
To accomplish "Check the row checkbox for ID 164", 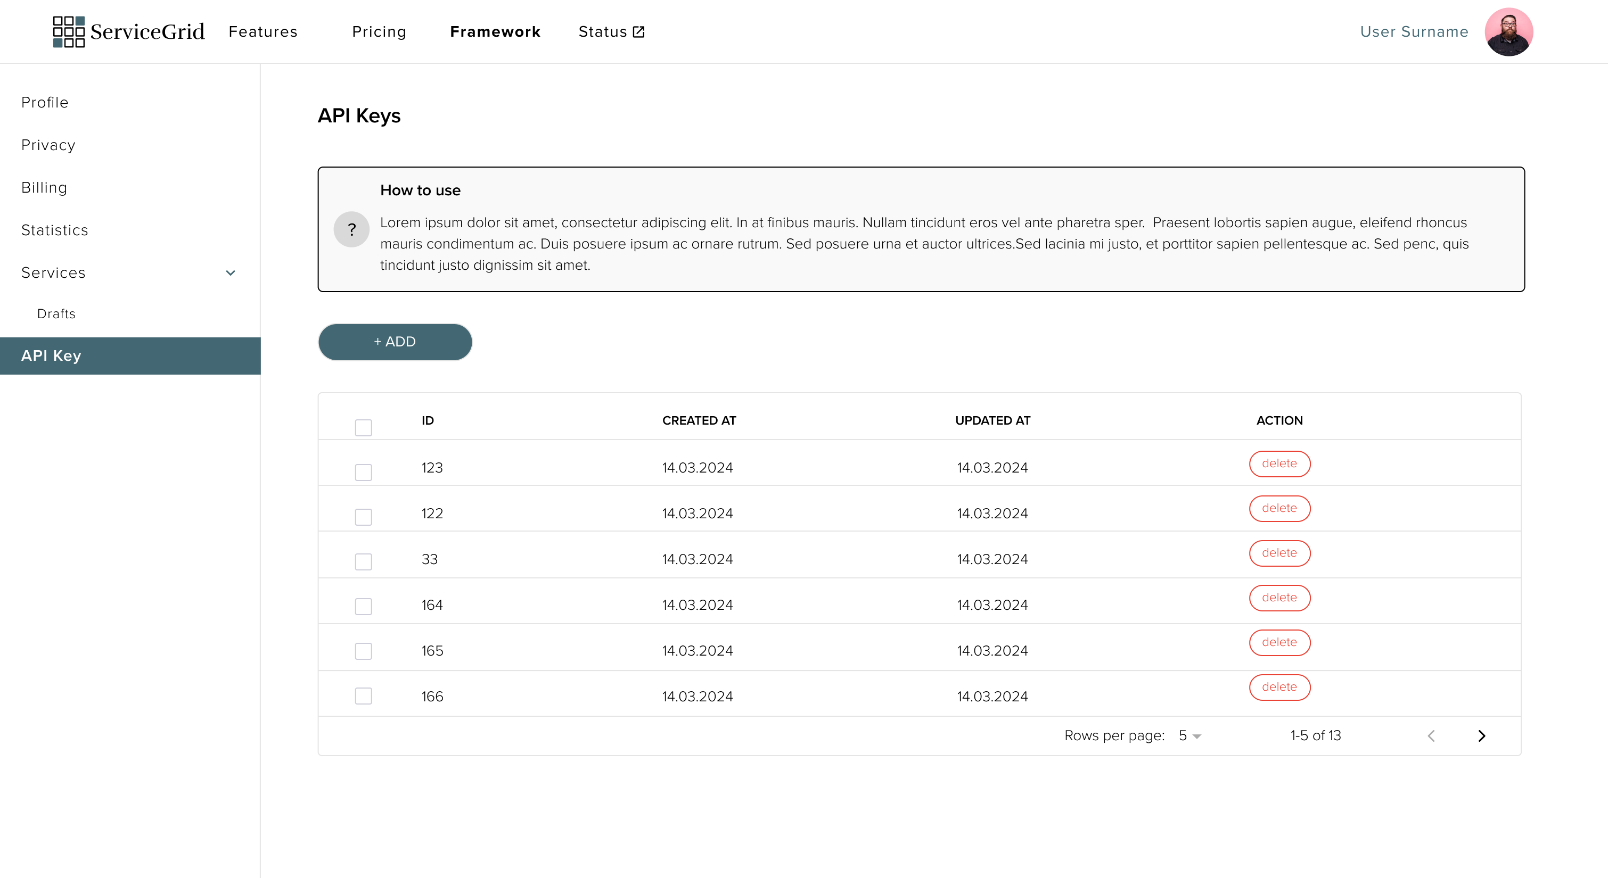I will tap(363, 606).
